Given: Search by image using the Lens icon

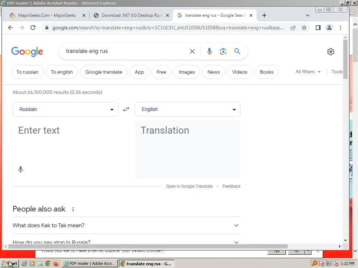Looking at the screenshot, I should [223, 51].
